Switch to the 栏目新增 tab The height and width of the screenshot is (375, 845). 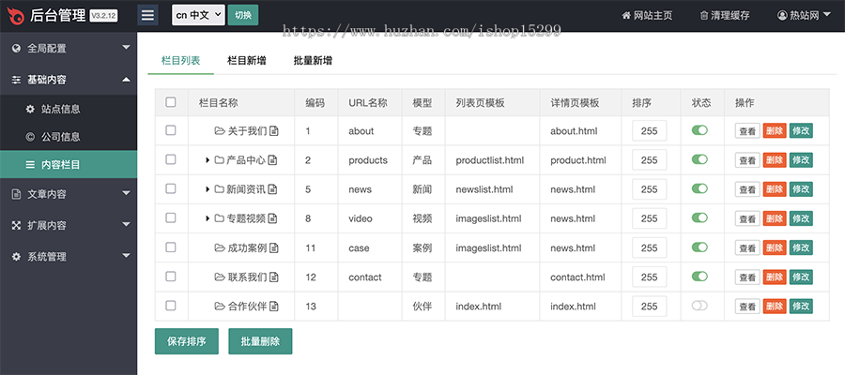click(x=246, y=60)
